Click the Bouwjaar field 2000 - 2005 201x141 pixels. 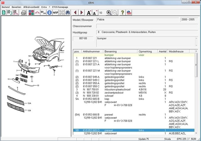[189, 20]
